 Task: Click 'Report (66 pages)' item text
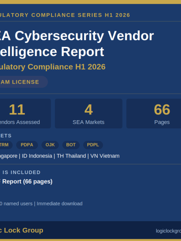[x=27, y=182]
